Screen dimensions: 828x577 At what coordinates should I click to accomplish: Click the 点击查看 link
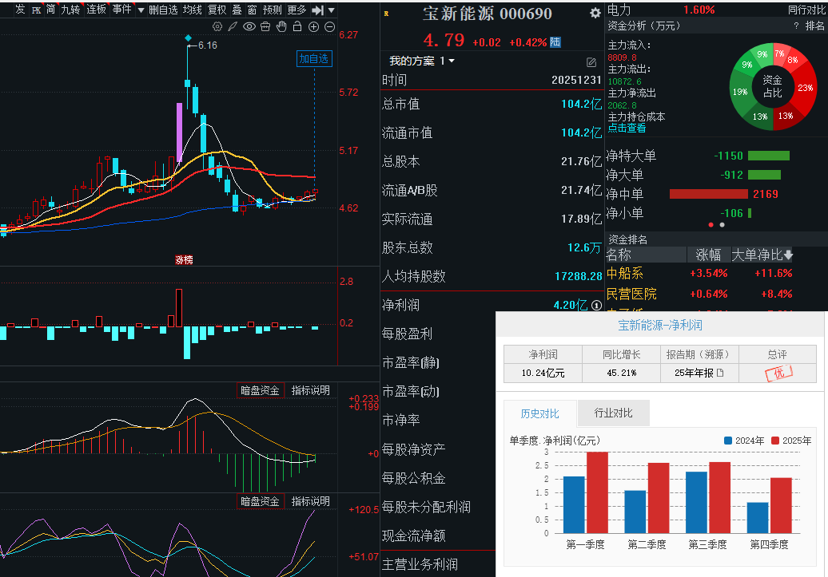[627, 128]
